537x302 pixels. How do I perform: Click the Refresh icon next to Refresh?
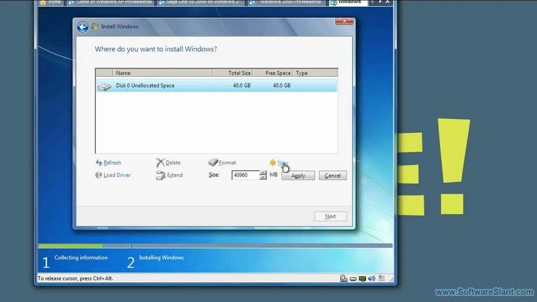[99, 163]
